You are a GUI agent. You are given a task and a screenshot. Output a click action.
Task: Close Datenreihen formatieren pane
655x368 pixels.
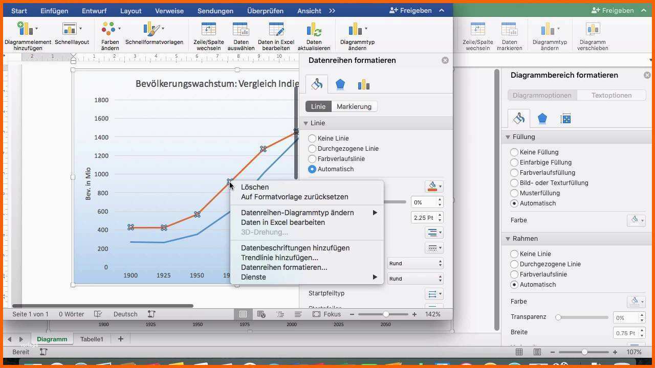(445, 60)
